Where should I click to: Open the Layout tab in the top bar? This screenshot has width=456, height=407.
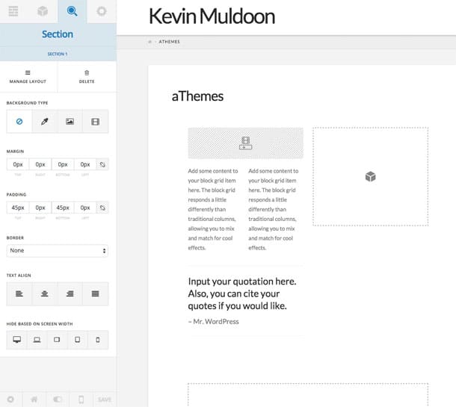13,11
